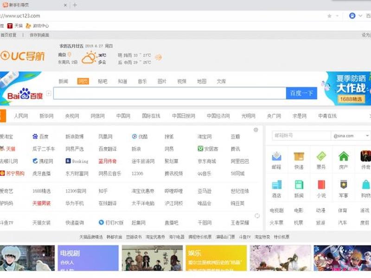Click the Baidu search input box
The image size is (371, 278).
(x=170, y=93)
